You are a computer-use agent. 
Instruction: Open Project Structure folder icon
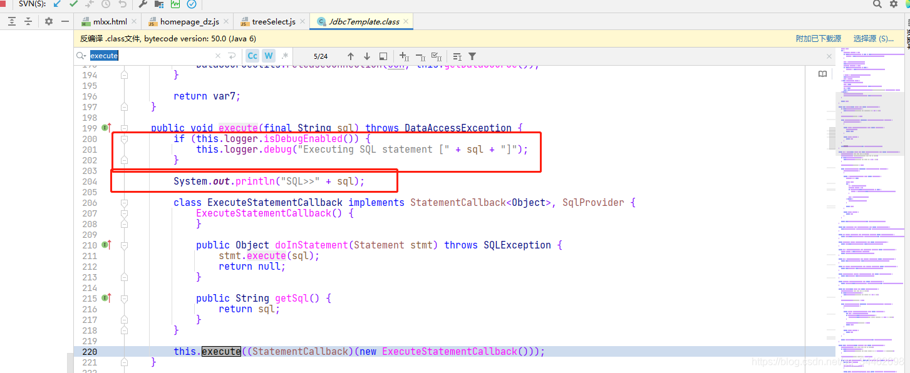(159, 4)
